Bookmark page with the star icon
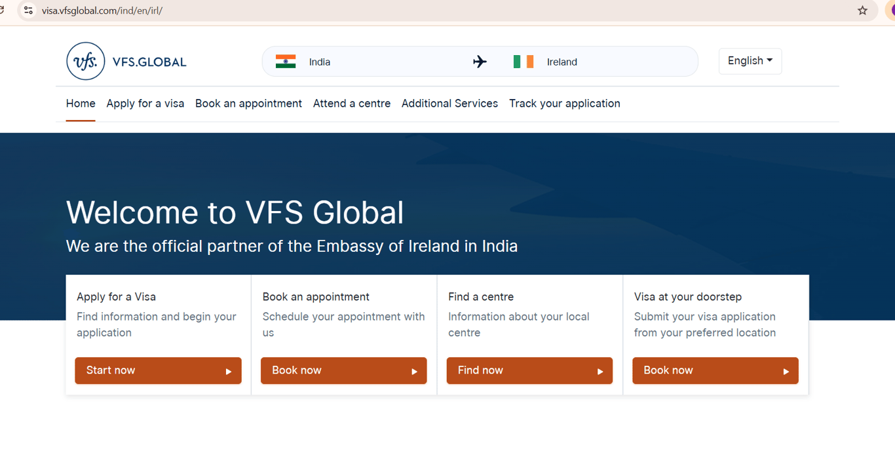 pyautogui.click(x=862, y=10)
